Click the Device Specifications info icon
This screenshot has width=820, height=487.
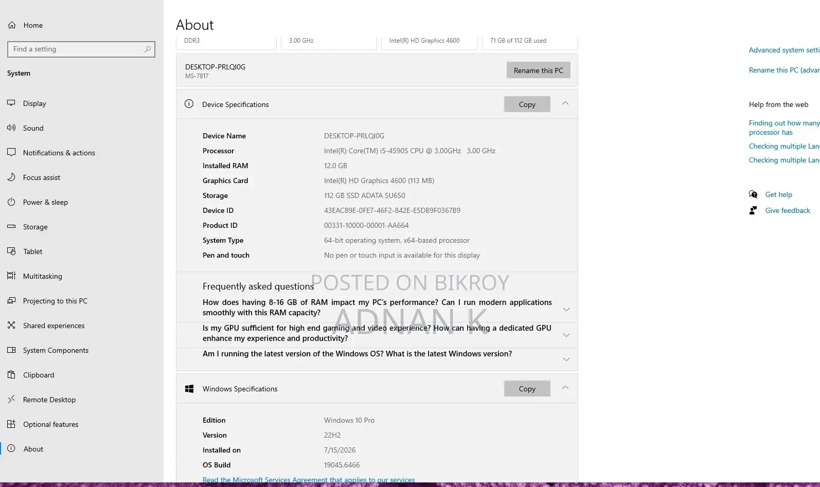pyautogui.click(x=189, y=104)
